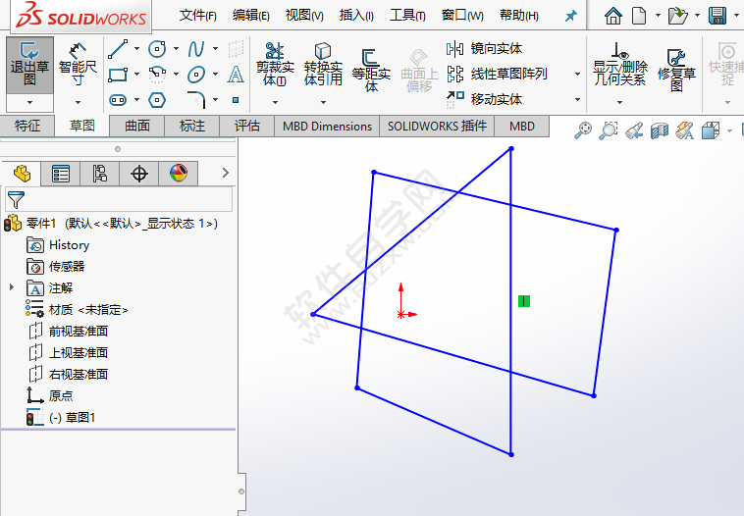Image resolution: width=744 pixels, height=516 pixels.
Task: Click Linear Sketch Pattern (线性草图阵列)
Action: (498, 74)
